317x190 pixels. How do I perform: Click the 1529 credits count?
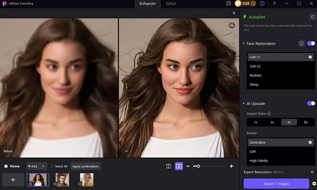tap(246, 4)
